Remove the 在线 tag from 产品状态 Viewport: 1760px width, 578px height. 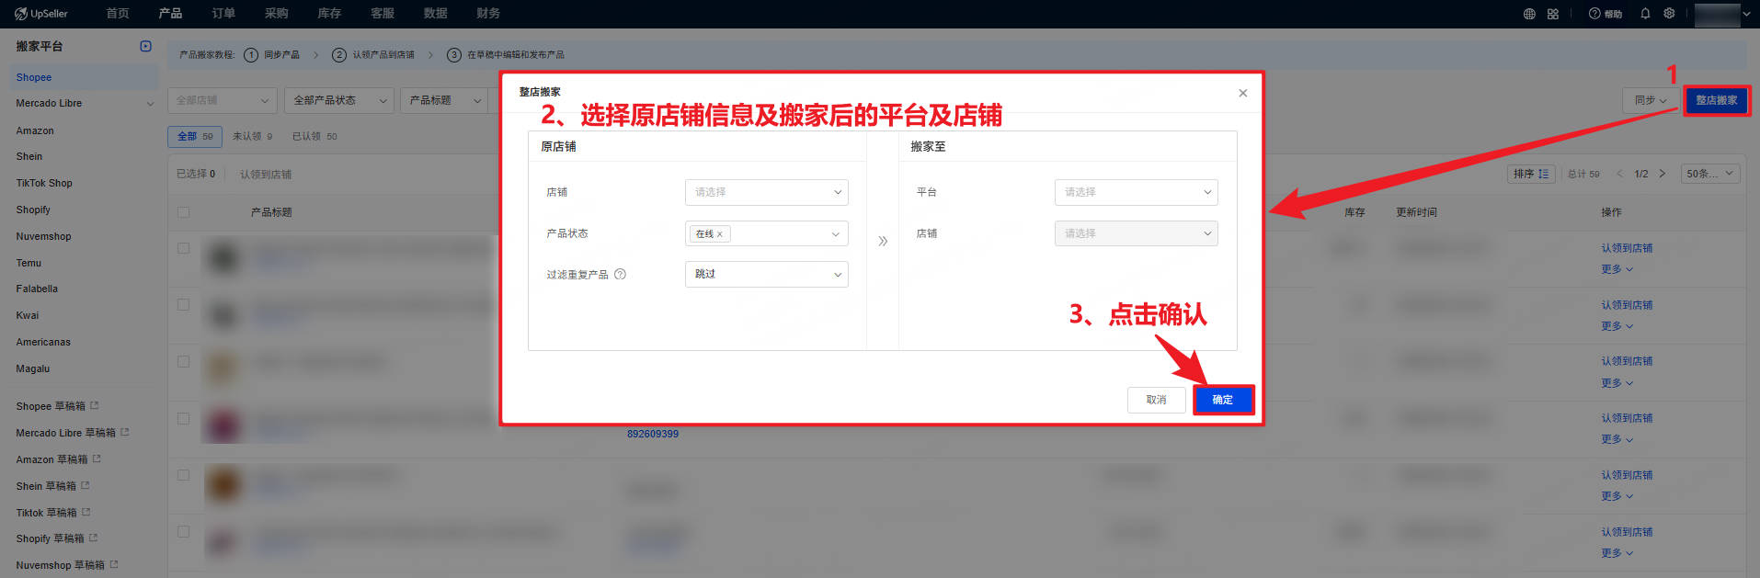(720, 234)
